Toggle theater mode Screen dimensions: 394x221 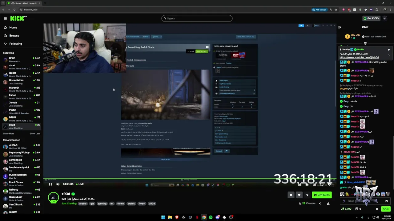coord(314,184)
